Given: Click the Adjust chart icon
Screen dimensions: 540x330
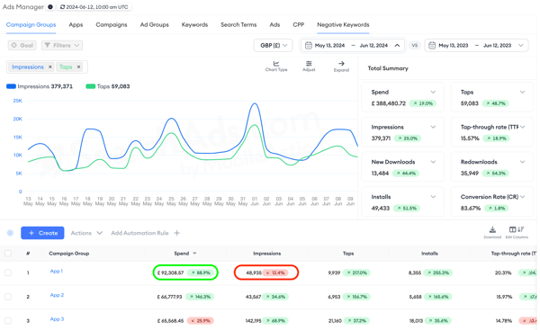Looking at the screenshot, I should (x=309, y=64).
